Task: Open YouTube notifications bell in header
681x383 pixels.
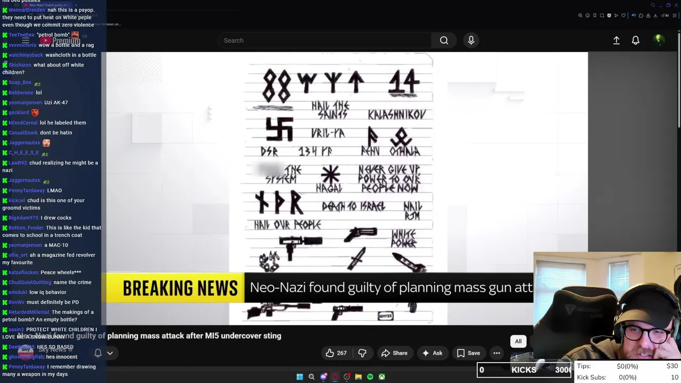Action: tap(635, 40)
